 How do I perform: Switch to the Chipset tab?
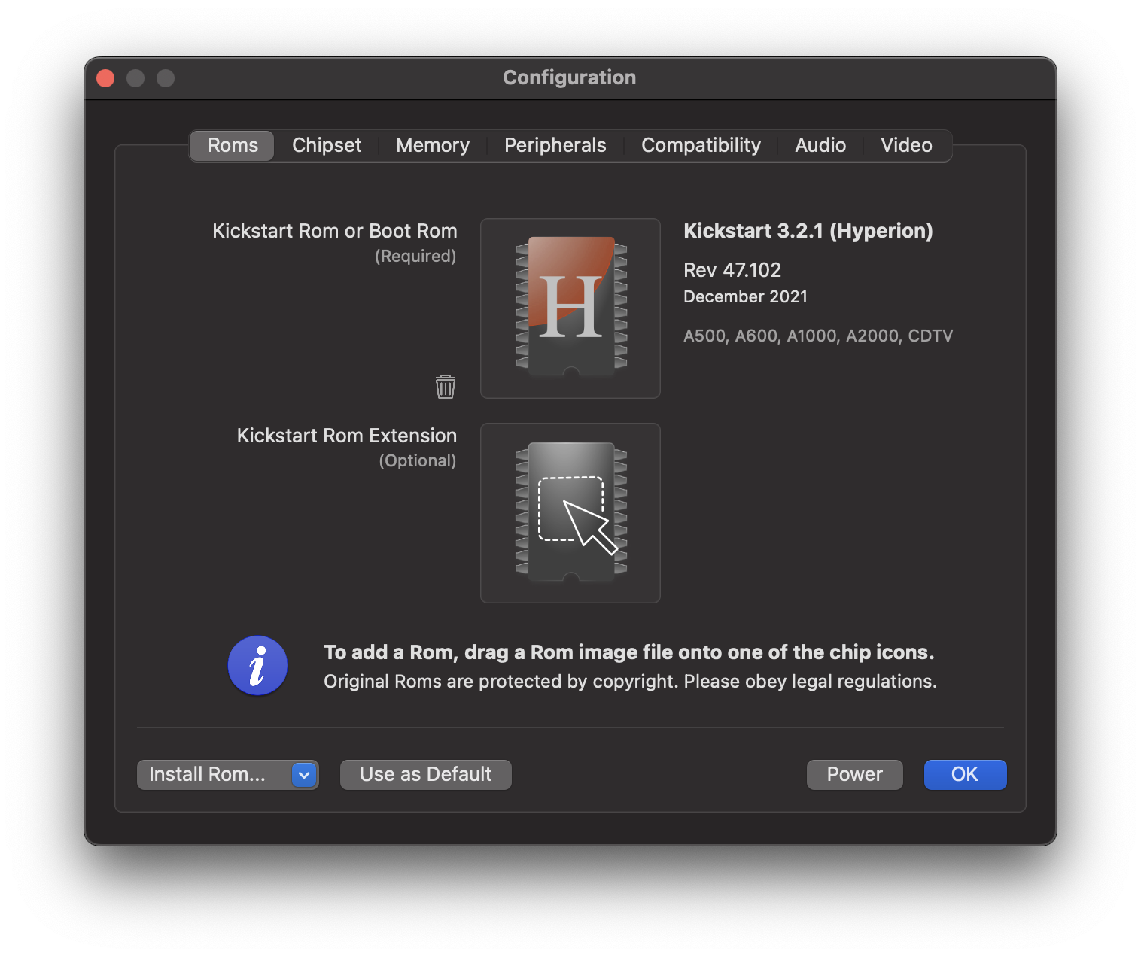327,145
